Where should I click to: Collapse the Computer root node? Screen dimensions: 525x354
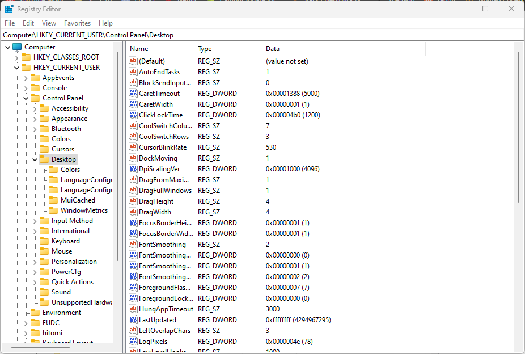pos(8,47)
